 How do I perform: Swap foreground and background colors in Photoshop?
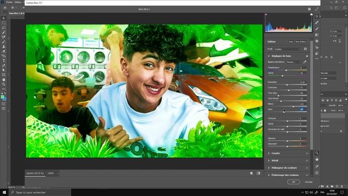point(5,94)
